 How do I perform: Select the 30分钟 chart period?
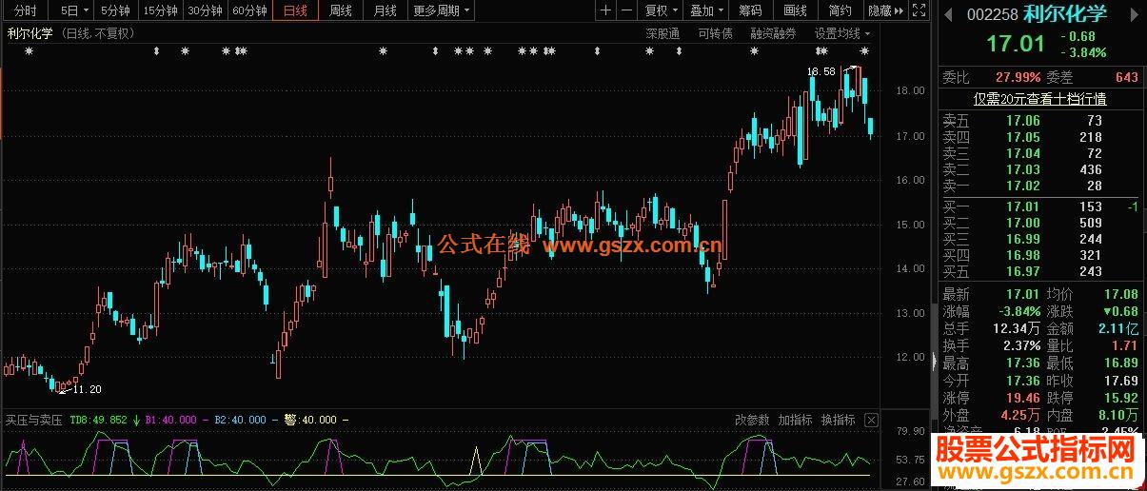click(x=205, y=11)
